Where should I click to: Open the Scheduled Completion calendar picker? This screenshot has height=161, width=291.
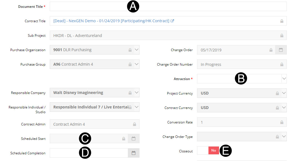[133, 153]
